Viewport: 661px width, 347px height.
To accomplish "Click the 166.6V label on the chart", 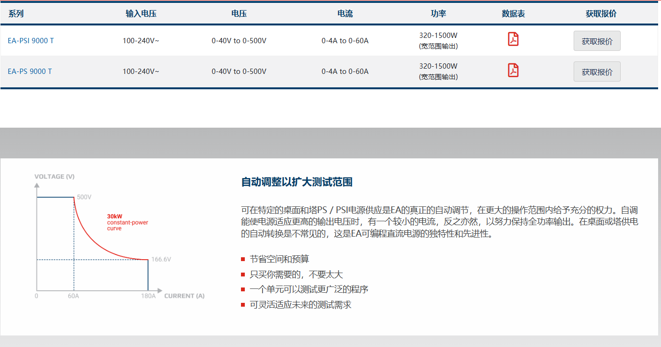I will [x=161, y=259].
